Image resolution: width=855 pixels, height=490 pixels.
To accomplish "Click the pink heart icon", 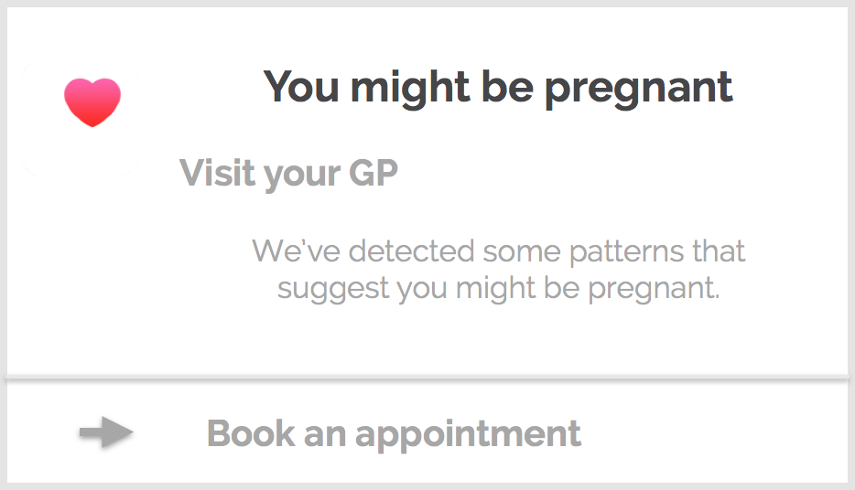I will pos(92,101).
